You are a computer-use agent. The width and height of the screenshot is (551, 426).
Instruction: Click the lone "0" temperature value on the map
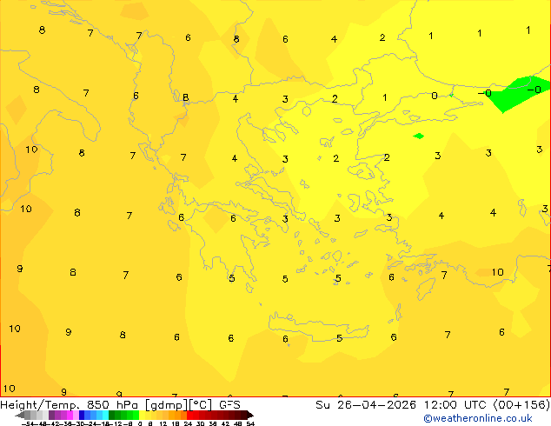coord(435,96)
